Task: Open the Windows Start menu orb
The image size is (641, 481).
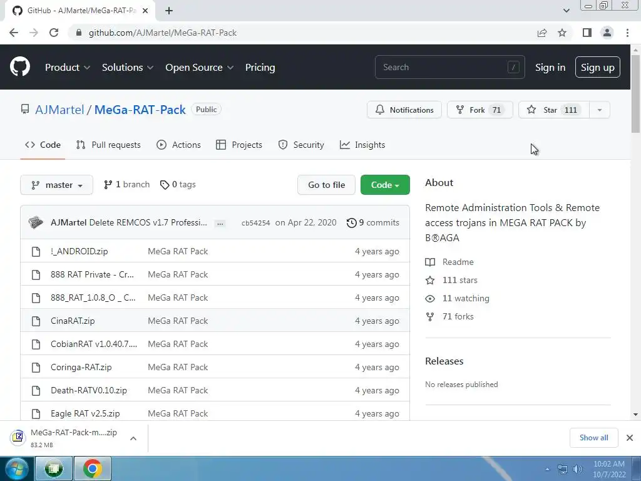Action: click(16, 468)
